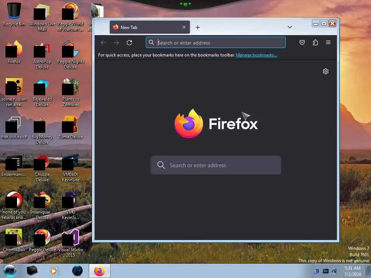The width and height of the screenshot is (371, 278).
Task: Select Chuzzle Deluxe desktop icon
Action: coord(42,168)
